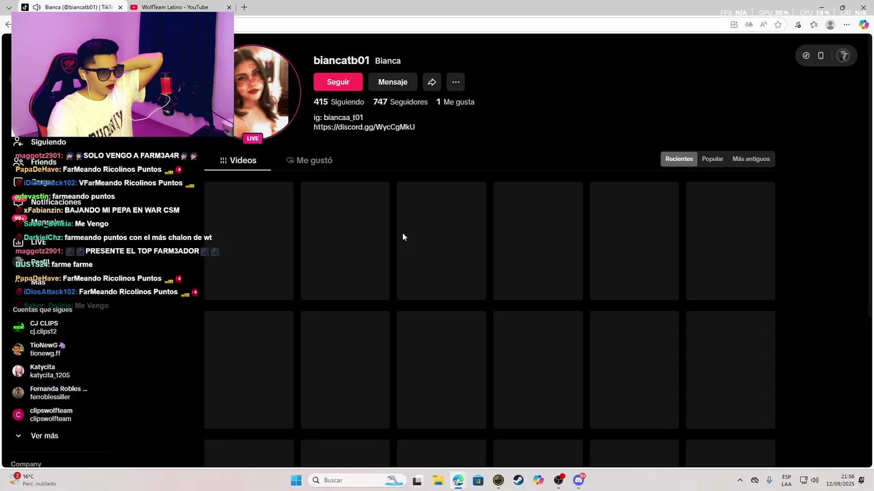The image size is (874, 491).
Task: Open the clipswolfteam followed account
Action: pyautogui.click(x=42, y=415)
